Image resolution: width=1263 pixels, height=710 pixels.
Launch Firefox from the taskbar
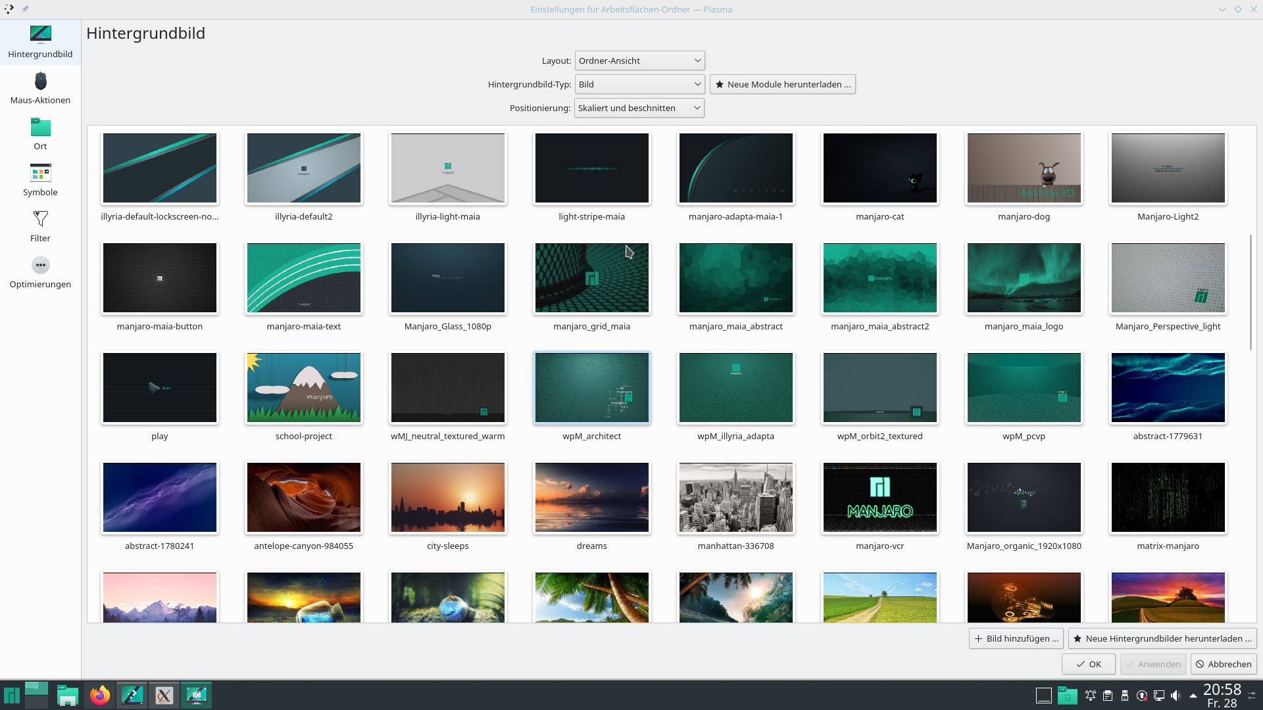pyautogui.click(x=100, y=695)
